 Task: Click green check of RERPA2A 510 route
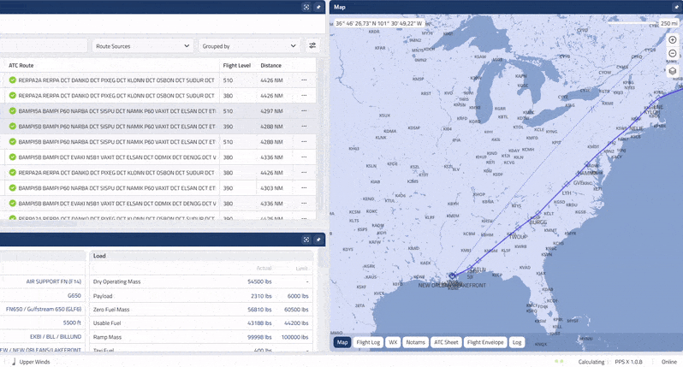click(13, 80)
